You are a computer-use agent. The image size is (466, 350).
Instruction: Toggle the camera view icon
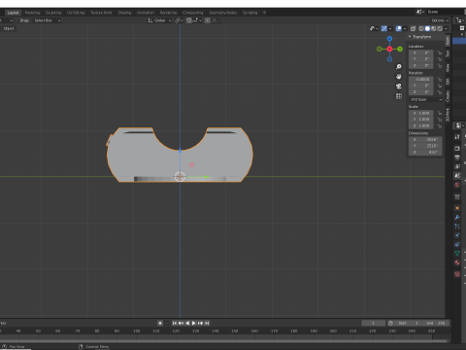(399, 87)
